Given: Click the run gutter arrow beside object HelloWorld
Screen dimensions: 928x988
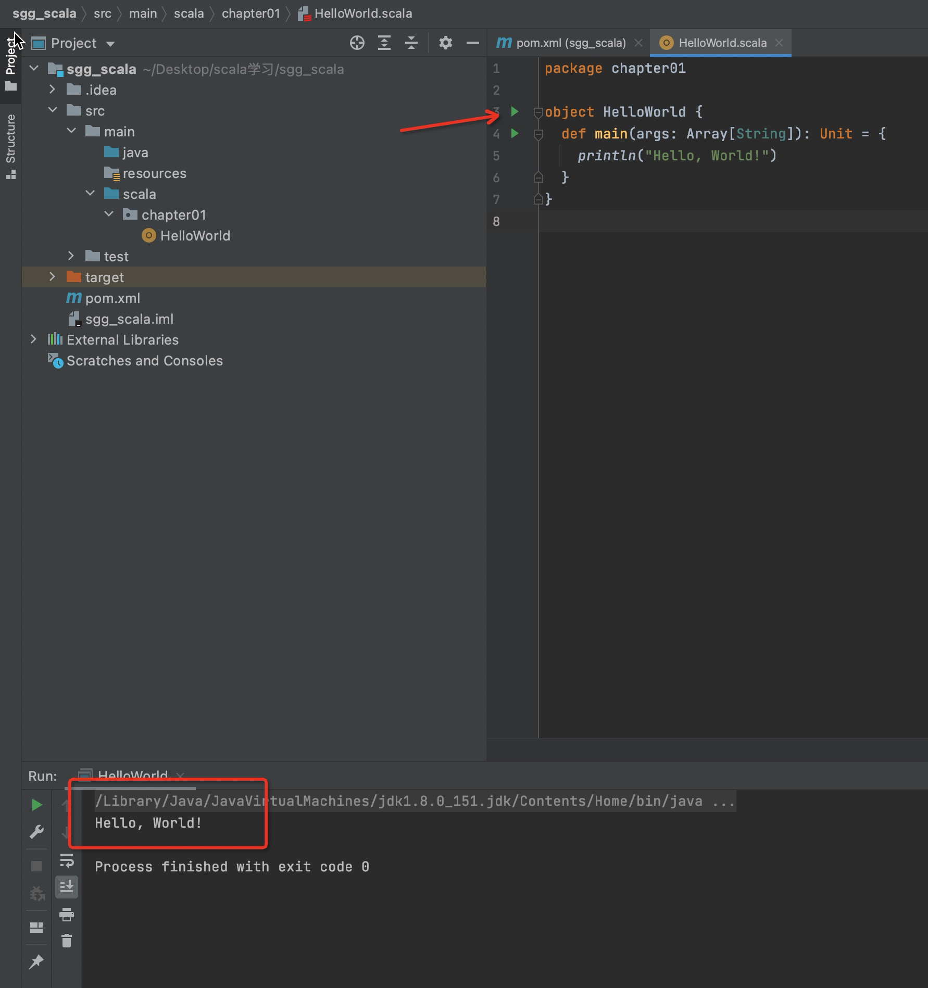Looking at the screenshot, I should [x=515, y=111].
